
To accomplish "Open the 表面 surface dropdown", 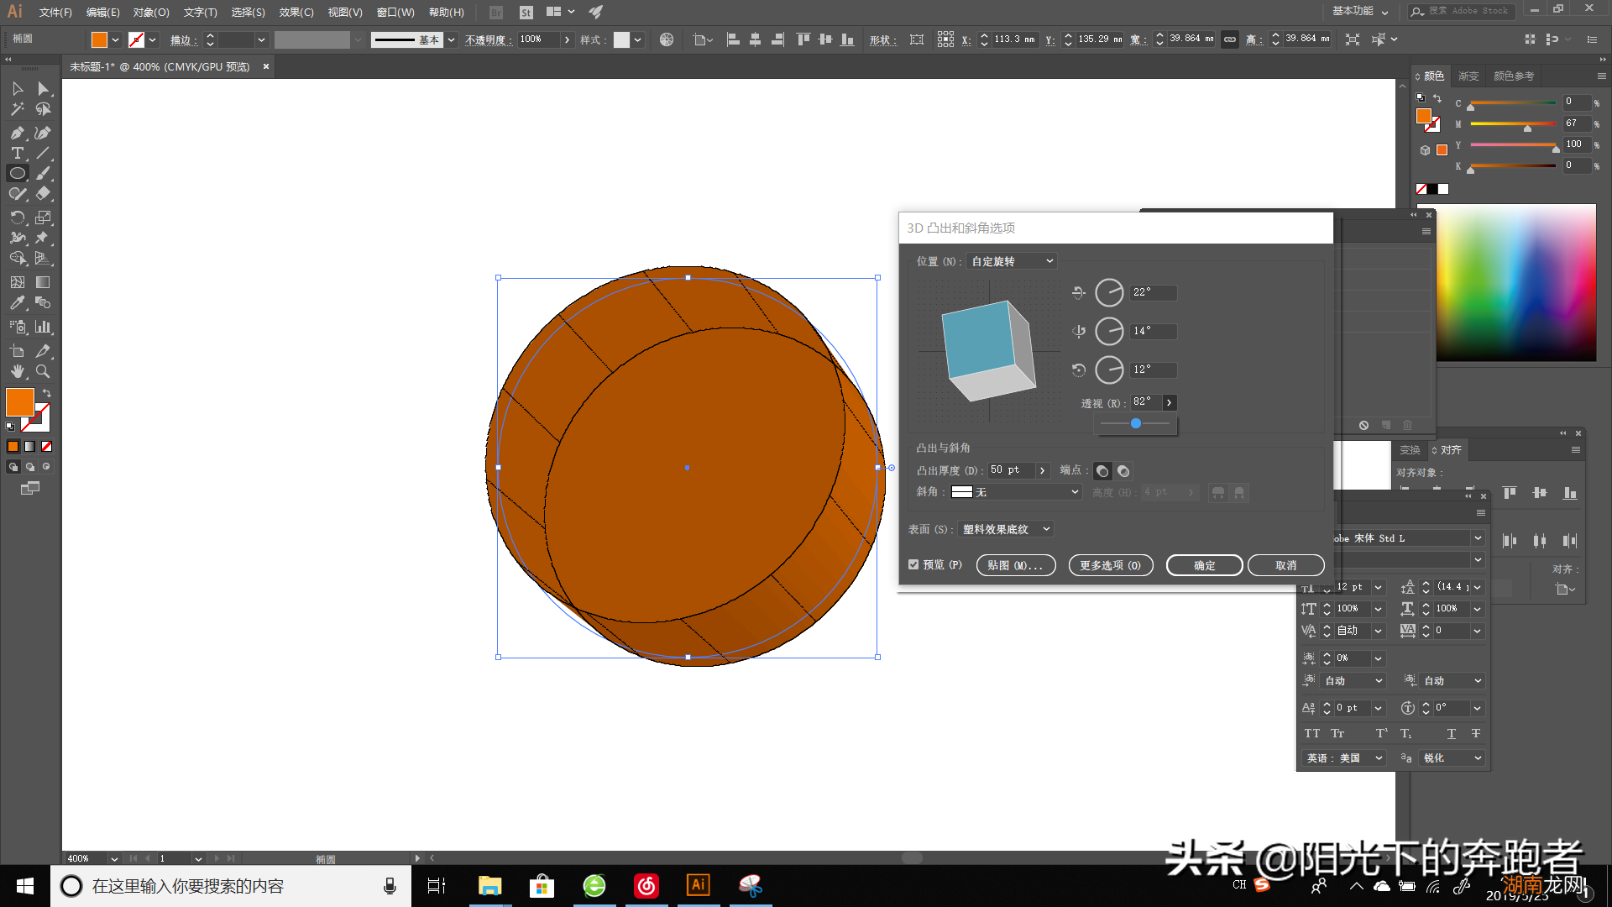I will (1005, 529).
